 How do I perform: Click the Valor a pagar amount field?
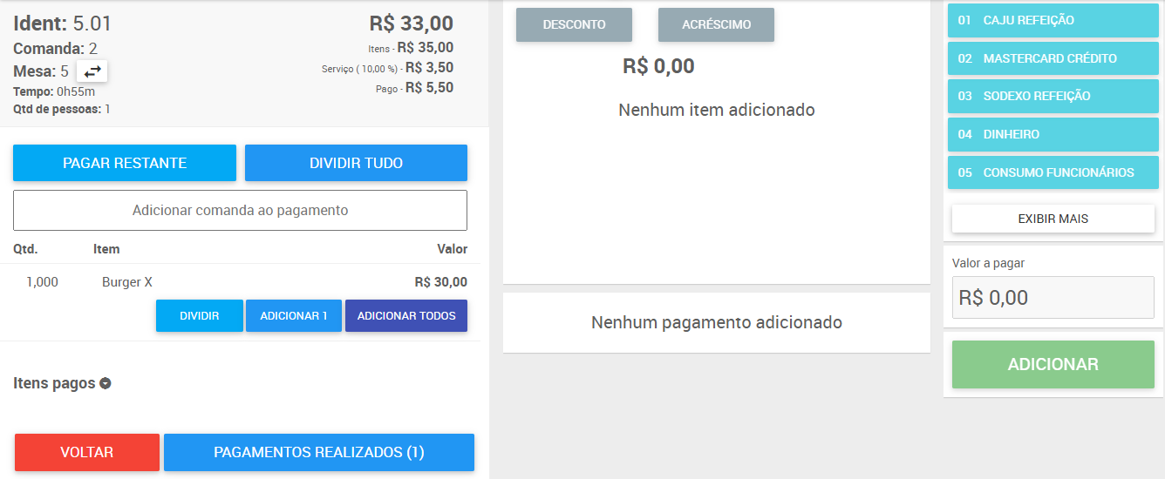pos(1053,298)
